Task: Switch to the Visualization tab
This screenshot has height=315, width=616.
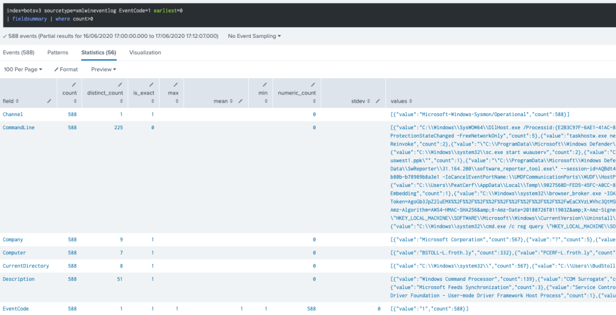Action: [x=145, y=52]
